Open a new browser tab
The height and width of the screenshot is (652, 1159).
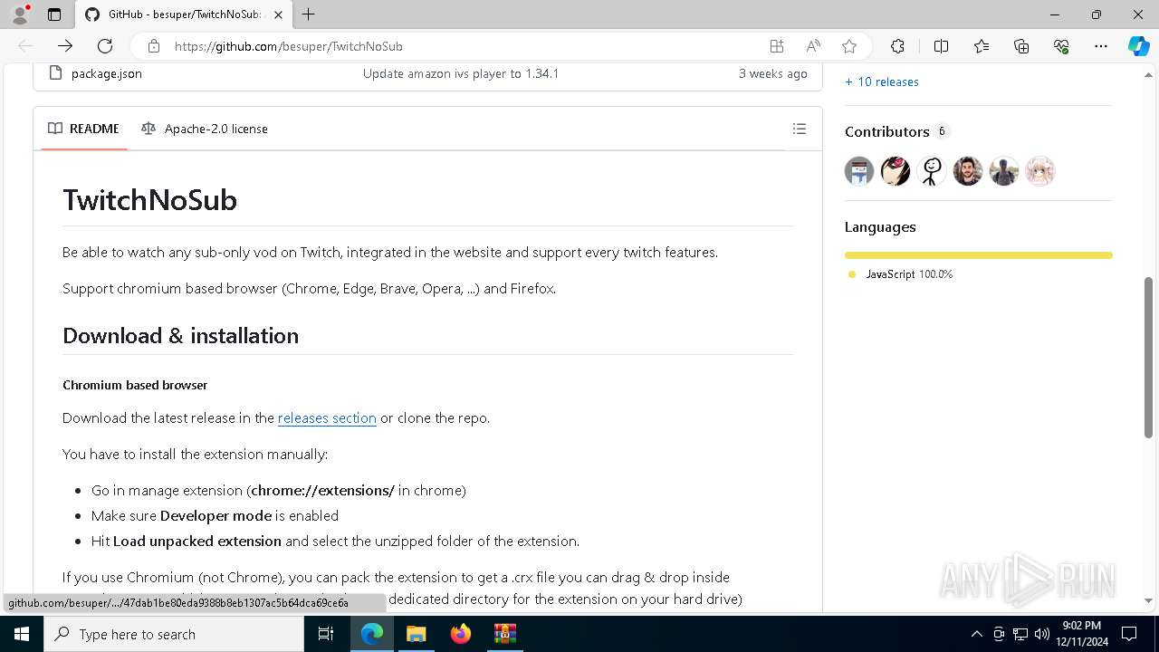[x=309, y=14]
